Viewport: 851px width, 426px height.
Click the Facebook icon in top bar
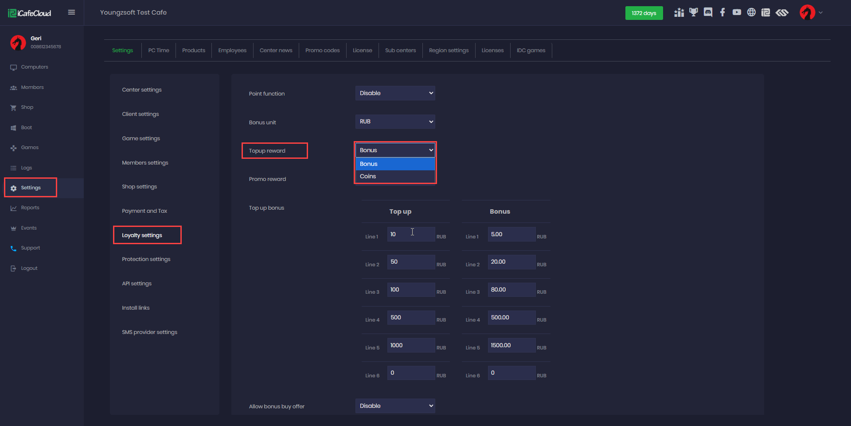722,12
